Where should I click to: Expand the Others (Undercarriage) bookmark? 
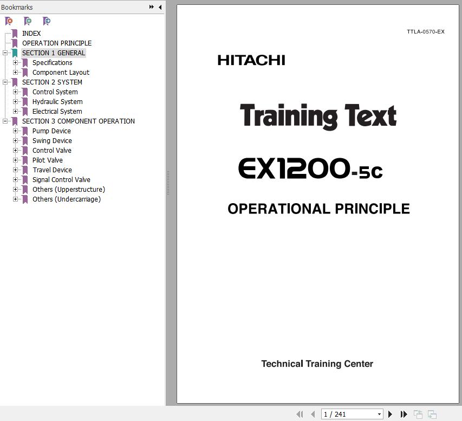click(x=15, y=199)
